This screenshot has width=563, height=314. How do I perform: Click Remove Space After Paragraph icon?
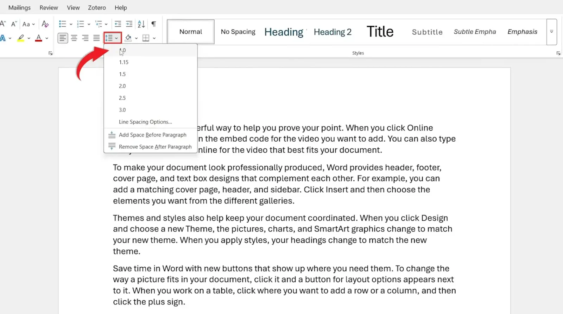tap(112, 147)
